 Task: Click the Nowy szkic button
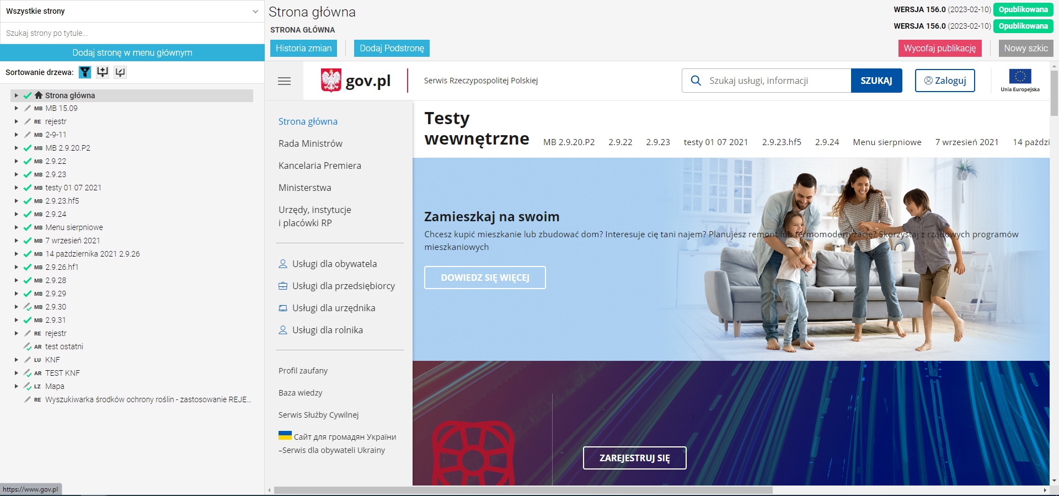coord(1026,48)
